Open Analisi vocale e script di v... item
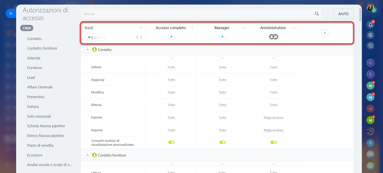Image resolution: width=383 pixels, height=173 pixels. pyautogui.click(x=50, y=165)
